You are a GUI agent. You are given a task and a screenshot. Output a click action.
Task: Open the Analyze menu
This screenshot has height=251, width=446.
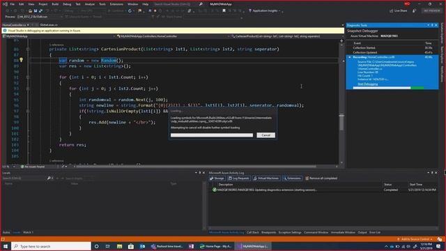point(90,4)
